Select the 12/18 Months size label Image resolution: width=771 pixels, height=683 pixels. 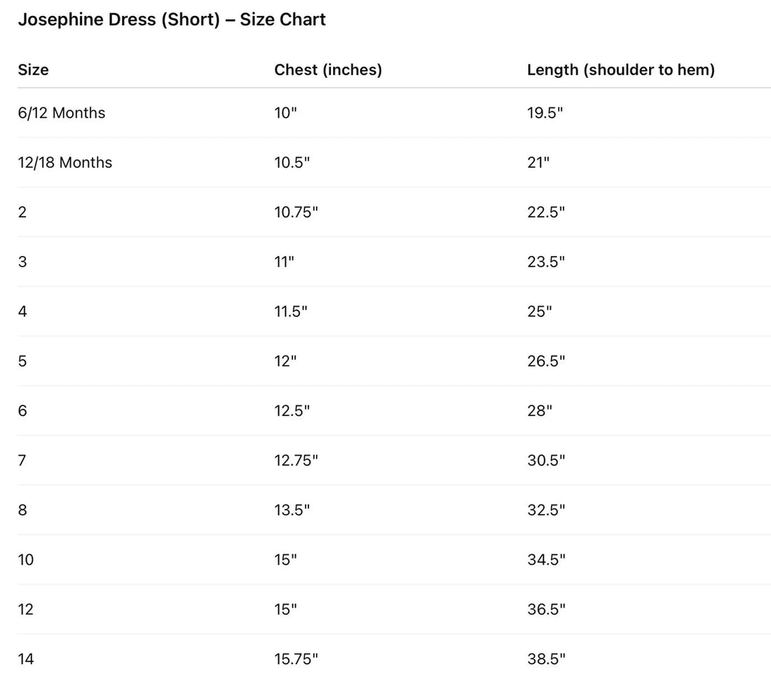[65, 163]
